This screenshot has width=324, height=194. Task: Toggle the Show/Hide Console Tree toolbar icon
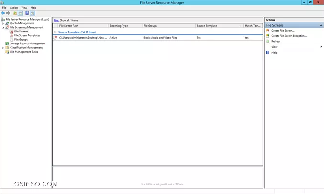click(21, 13)
